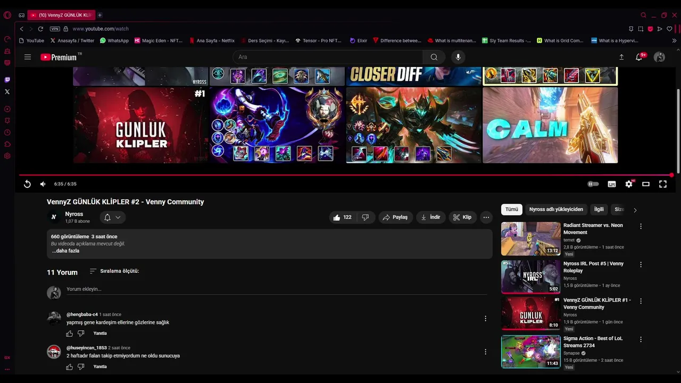681x383 pixels.
Task: Open the Elixir bookmark
Action: coord(359,40)
